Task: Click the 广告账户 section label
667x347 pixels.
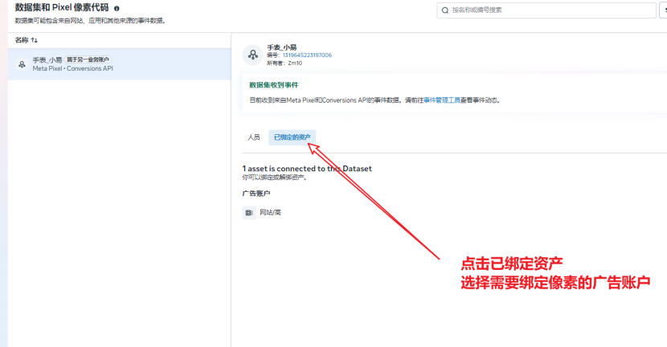Action: [x=256, y=194]
